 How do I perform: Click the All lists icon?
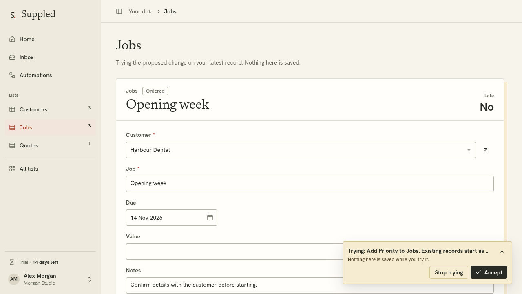12,169
